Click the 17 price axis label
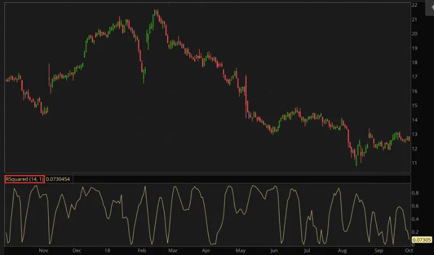Image resolution: width=434 pixels, height=255 pixels. pos(414,77)
